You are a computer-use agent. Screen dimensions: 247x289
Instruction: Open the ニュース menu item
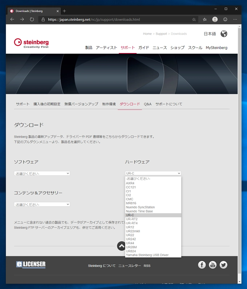point(160,48)
